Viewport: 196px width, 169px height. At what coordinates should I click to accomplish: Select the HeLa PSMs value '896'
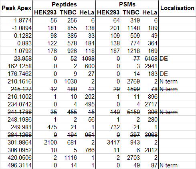click(150, 97)
